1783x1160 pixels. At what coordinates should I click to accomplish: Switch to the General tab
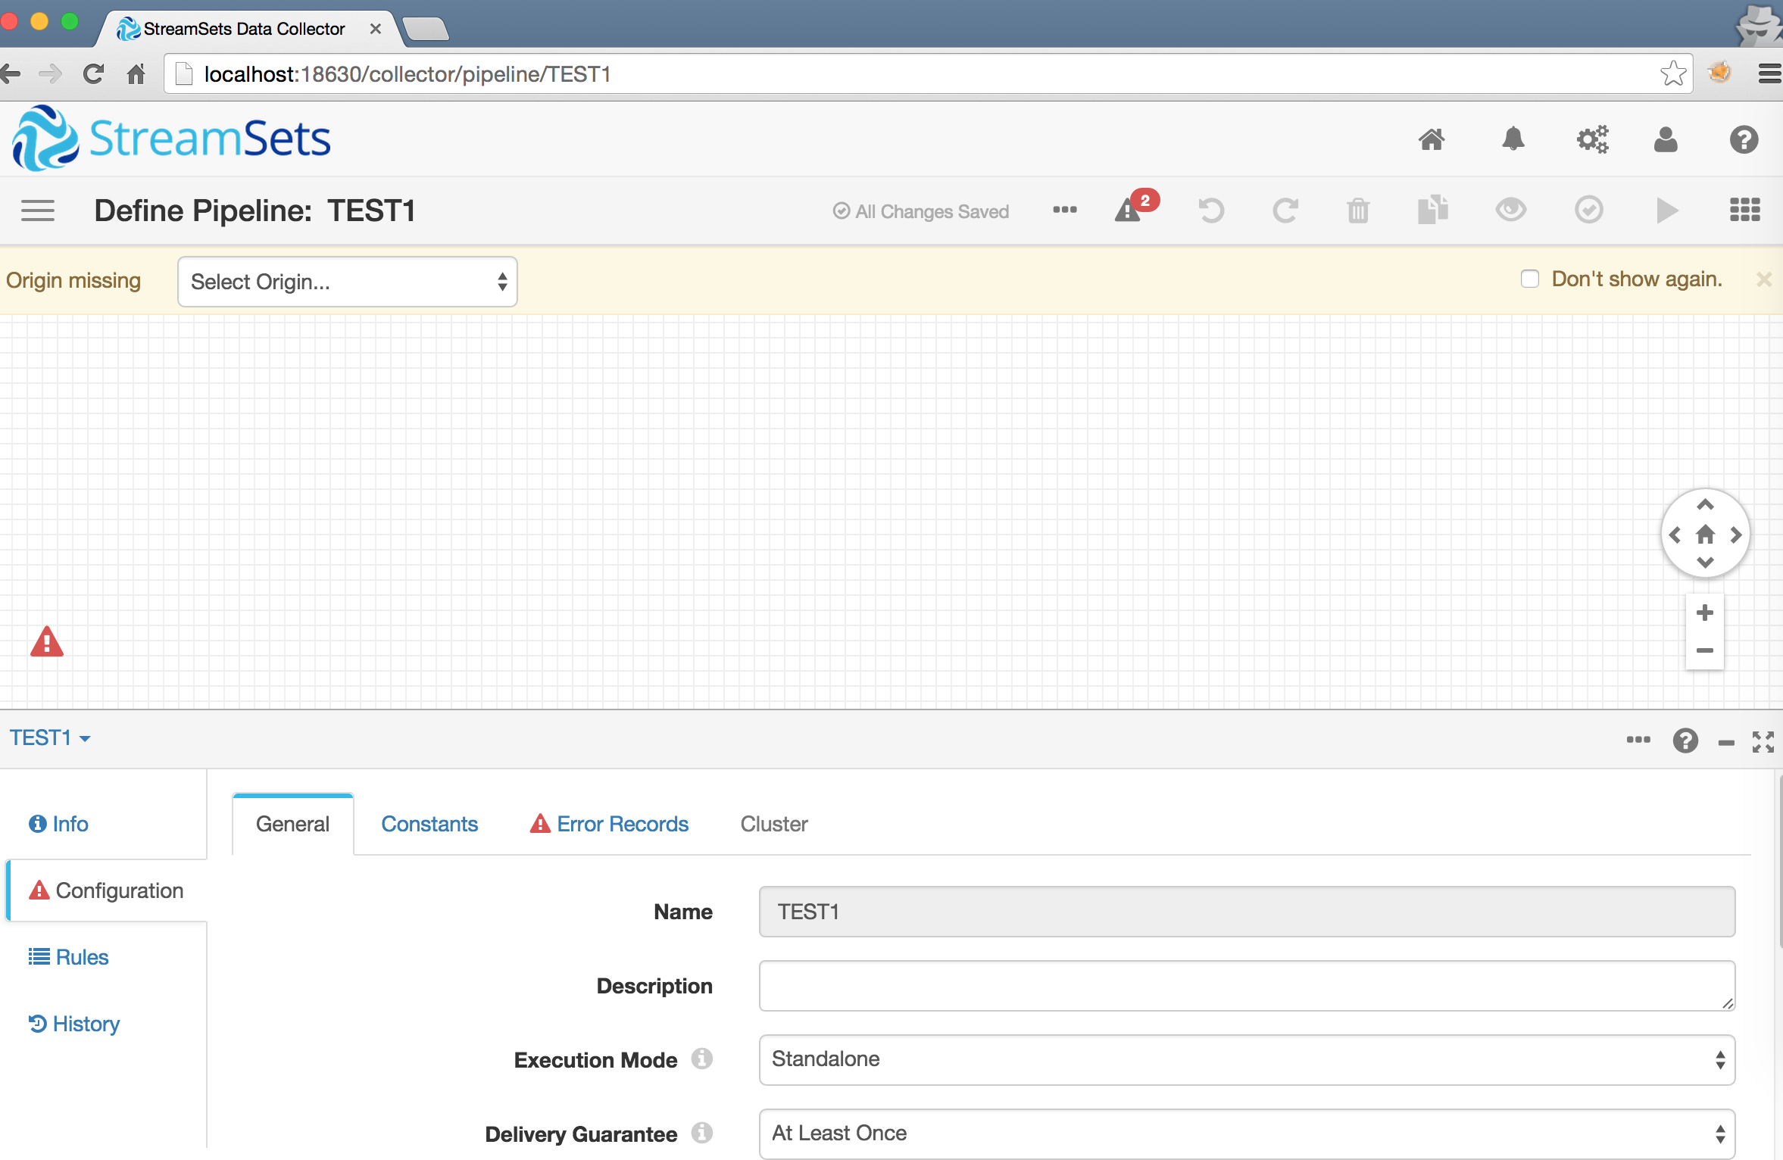pyautogui.click(x=292, y=824)
